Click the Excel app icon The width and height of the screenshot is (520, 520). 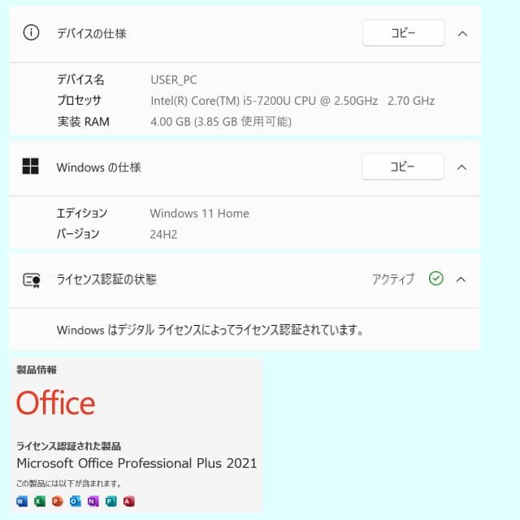tap(40, 501)
